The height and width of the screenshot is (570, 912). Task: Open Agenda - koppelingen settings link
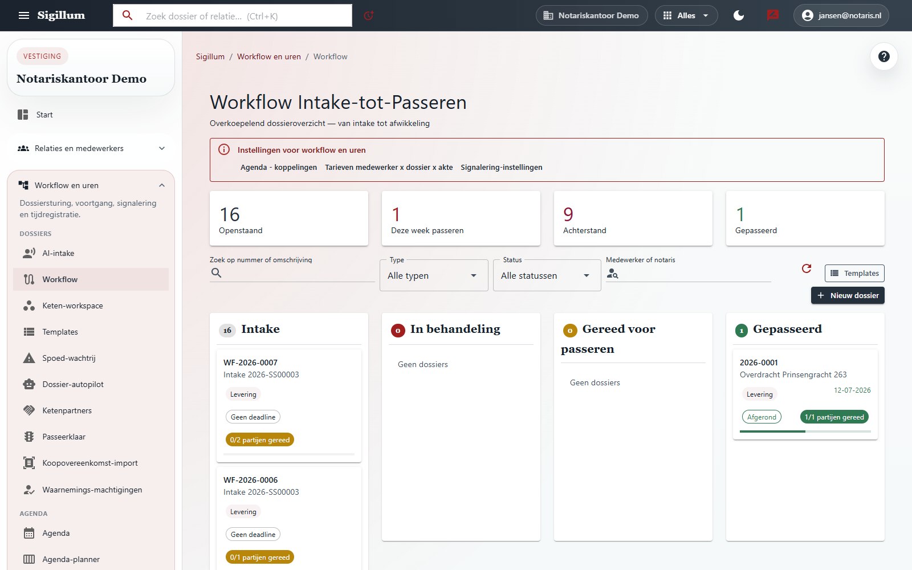(x=279, y=167)
